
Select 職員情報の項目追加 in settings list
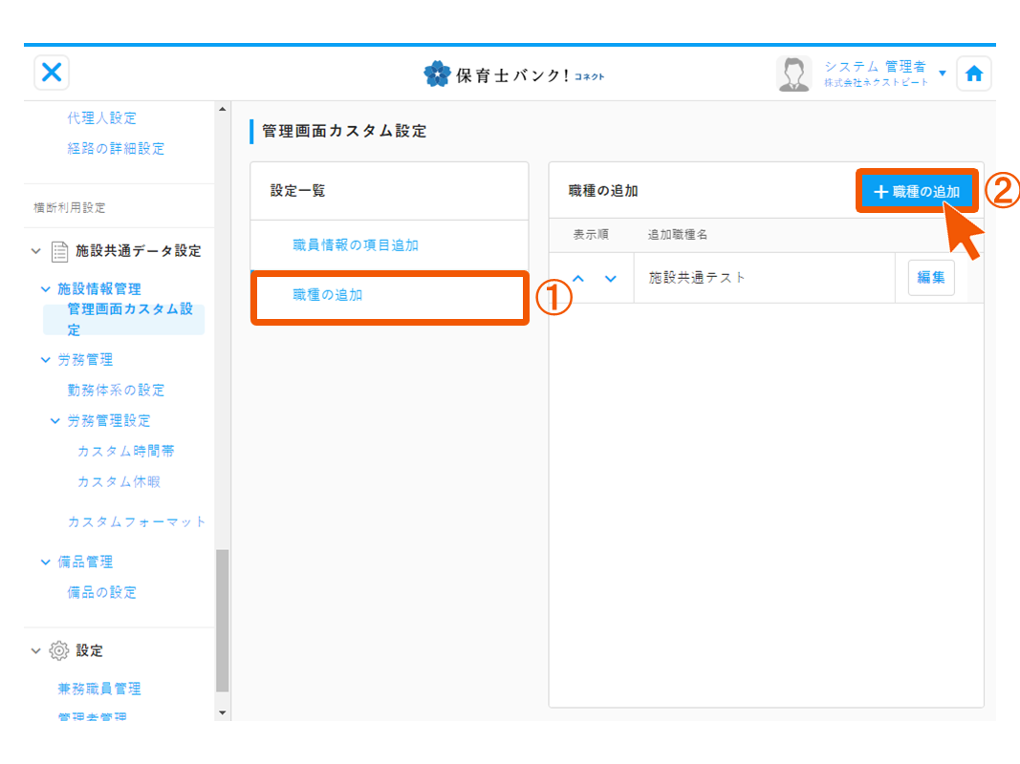[x=356, y=245]
